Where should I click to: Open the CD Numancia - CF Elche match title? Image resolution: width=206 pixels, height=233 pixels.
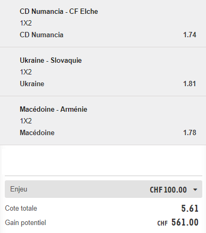pyautogui.click(x=59, y=11)
